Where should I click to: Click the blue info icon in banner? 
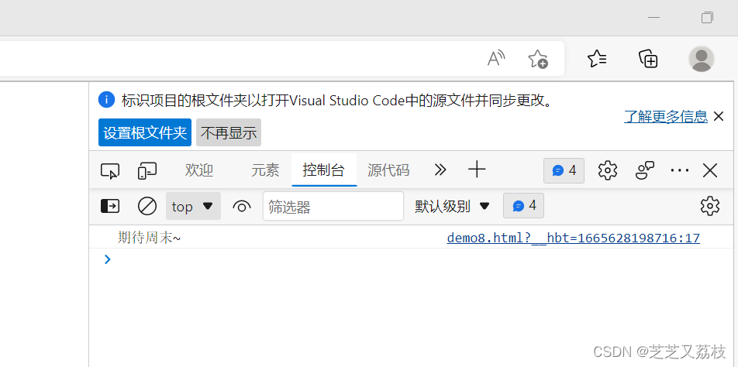[107, 100]
